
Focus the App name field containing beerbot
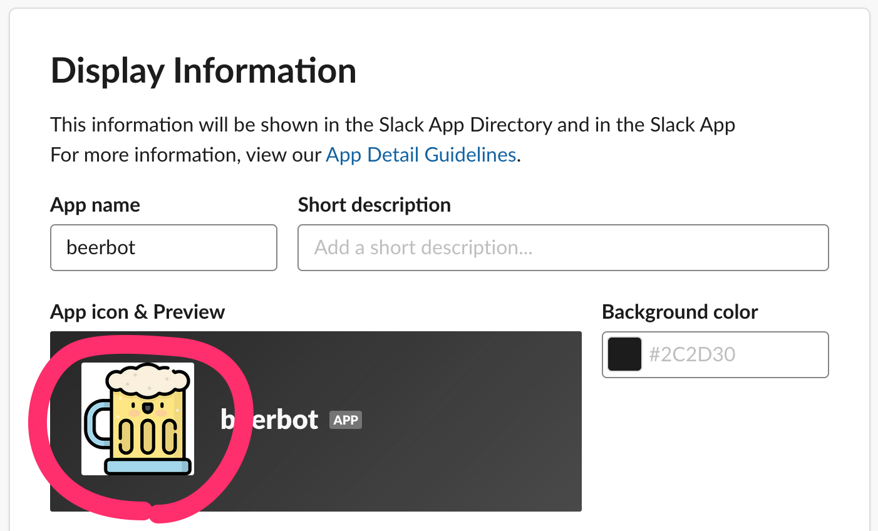coord(163,248)
